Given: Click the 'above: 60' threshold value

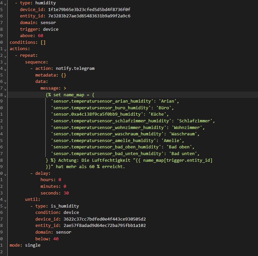Looking at the screenshot, I should 40,36.
